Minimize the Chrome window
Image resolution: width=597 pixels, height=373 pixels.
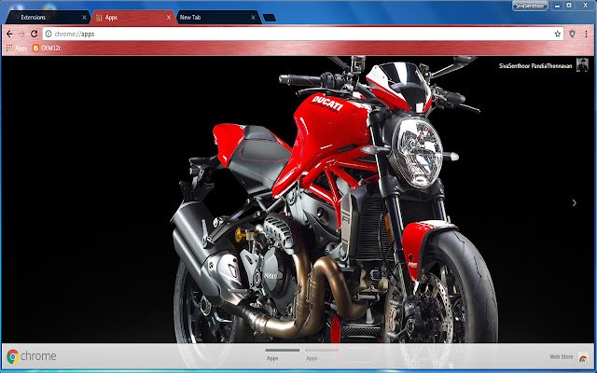pos(557,6)
